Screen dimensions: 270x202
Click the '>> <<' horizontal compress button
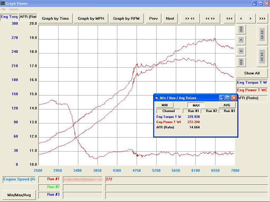point(190,18)
